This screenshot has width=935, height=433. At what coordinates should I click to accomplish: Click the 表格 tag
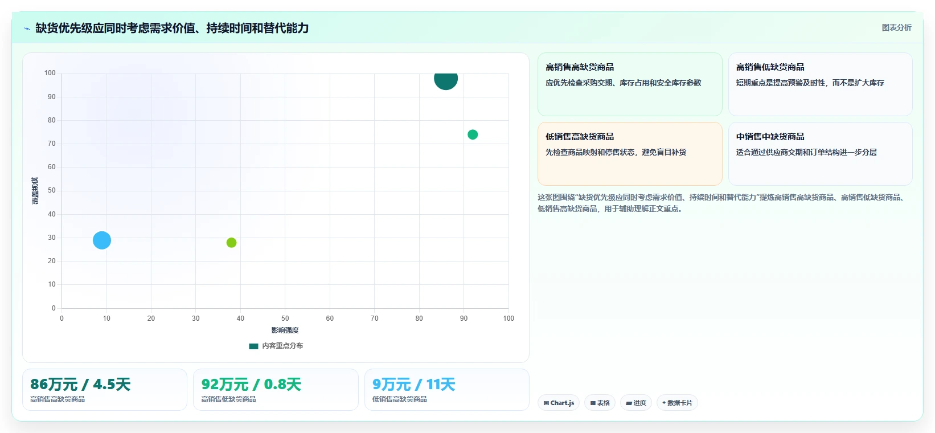click(x=600, y=403)
